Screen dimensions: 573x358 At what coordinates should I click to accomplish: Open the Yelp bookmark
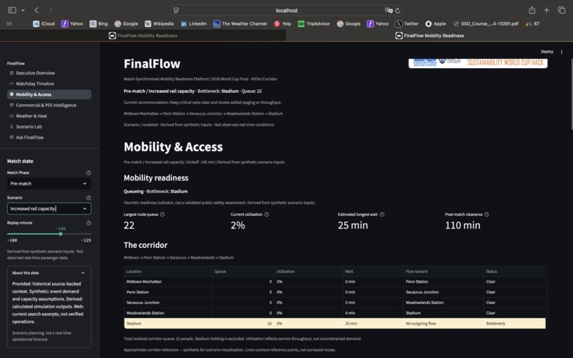tap(282, 23)
